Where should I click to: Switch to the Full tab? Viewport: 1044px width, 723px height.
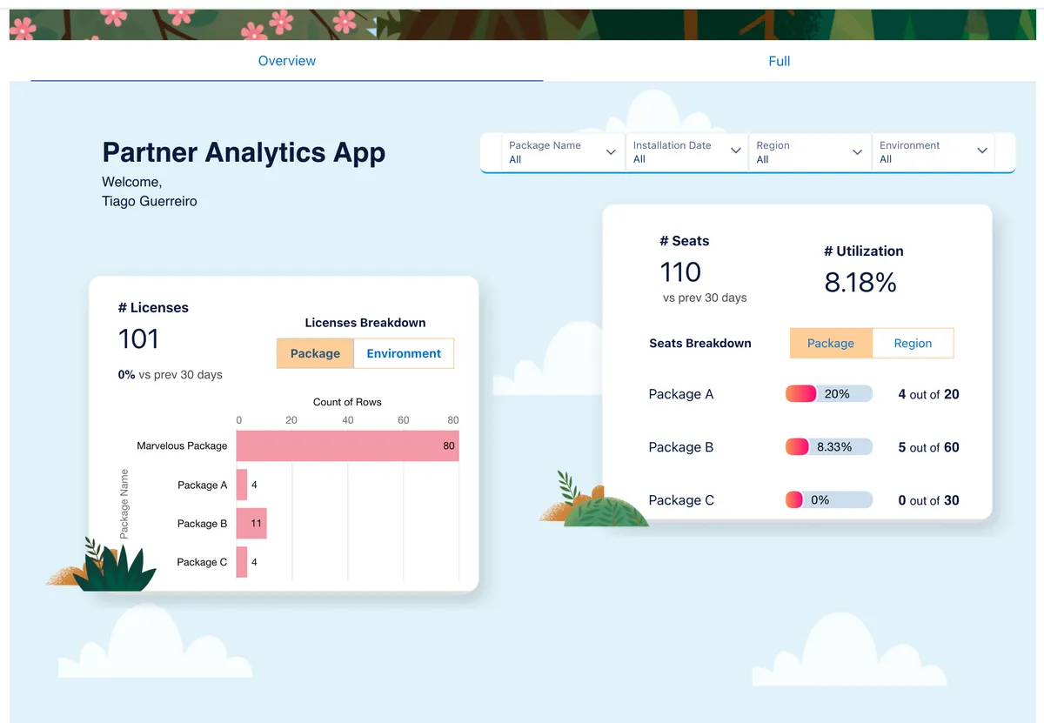pyautogui.click(x=780, y=61)
